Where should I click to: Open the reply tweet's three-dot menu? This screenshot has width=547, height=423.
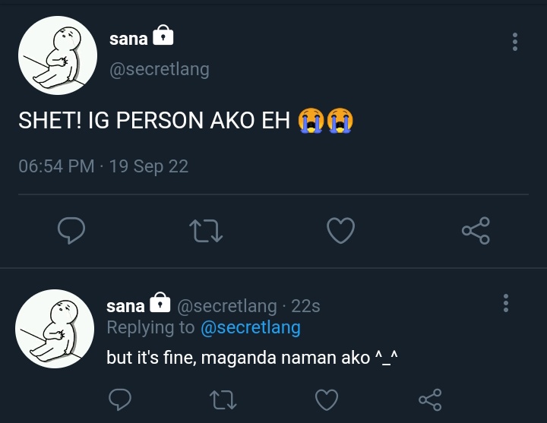tap(506, 303)
